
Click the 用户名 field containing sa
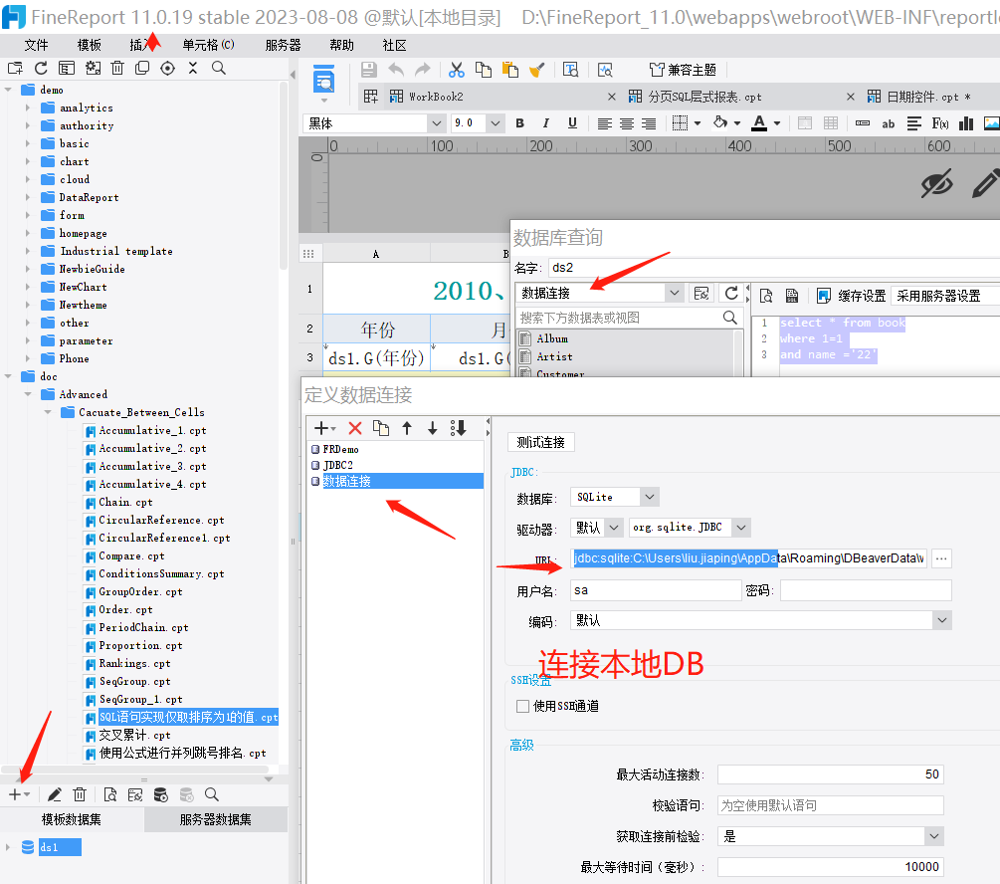[x=656, y=590]
